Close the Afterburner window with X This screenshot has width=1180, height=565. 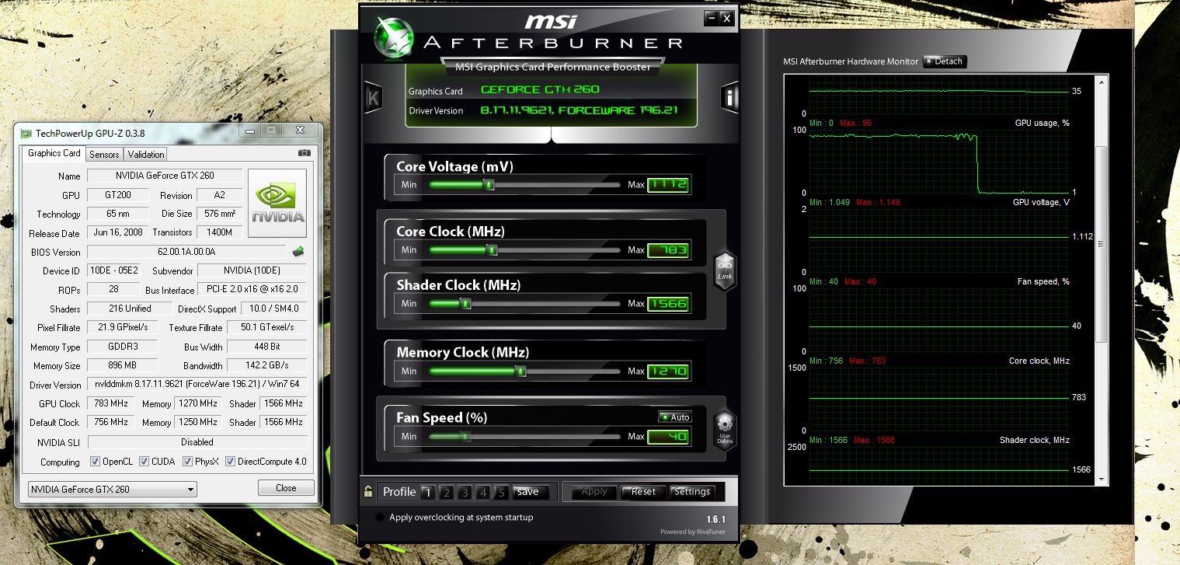(726, 17)
